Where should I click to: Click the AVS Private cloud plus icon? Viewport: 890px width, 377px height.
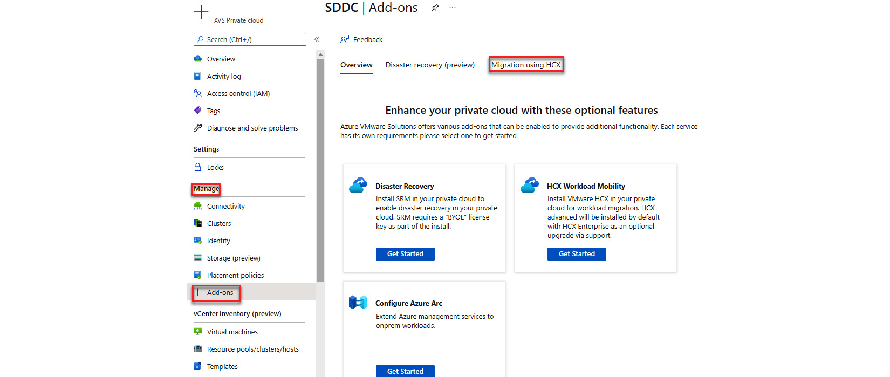click(x=201, y=12)
